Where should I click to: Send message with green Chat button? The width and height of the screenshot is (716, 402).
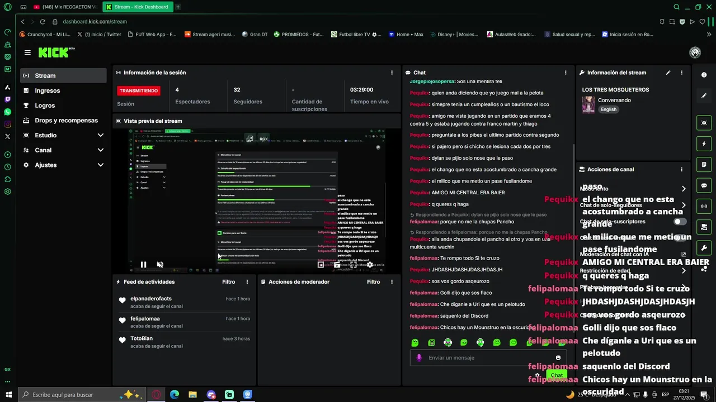(x=557, y=375)
